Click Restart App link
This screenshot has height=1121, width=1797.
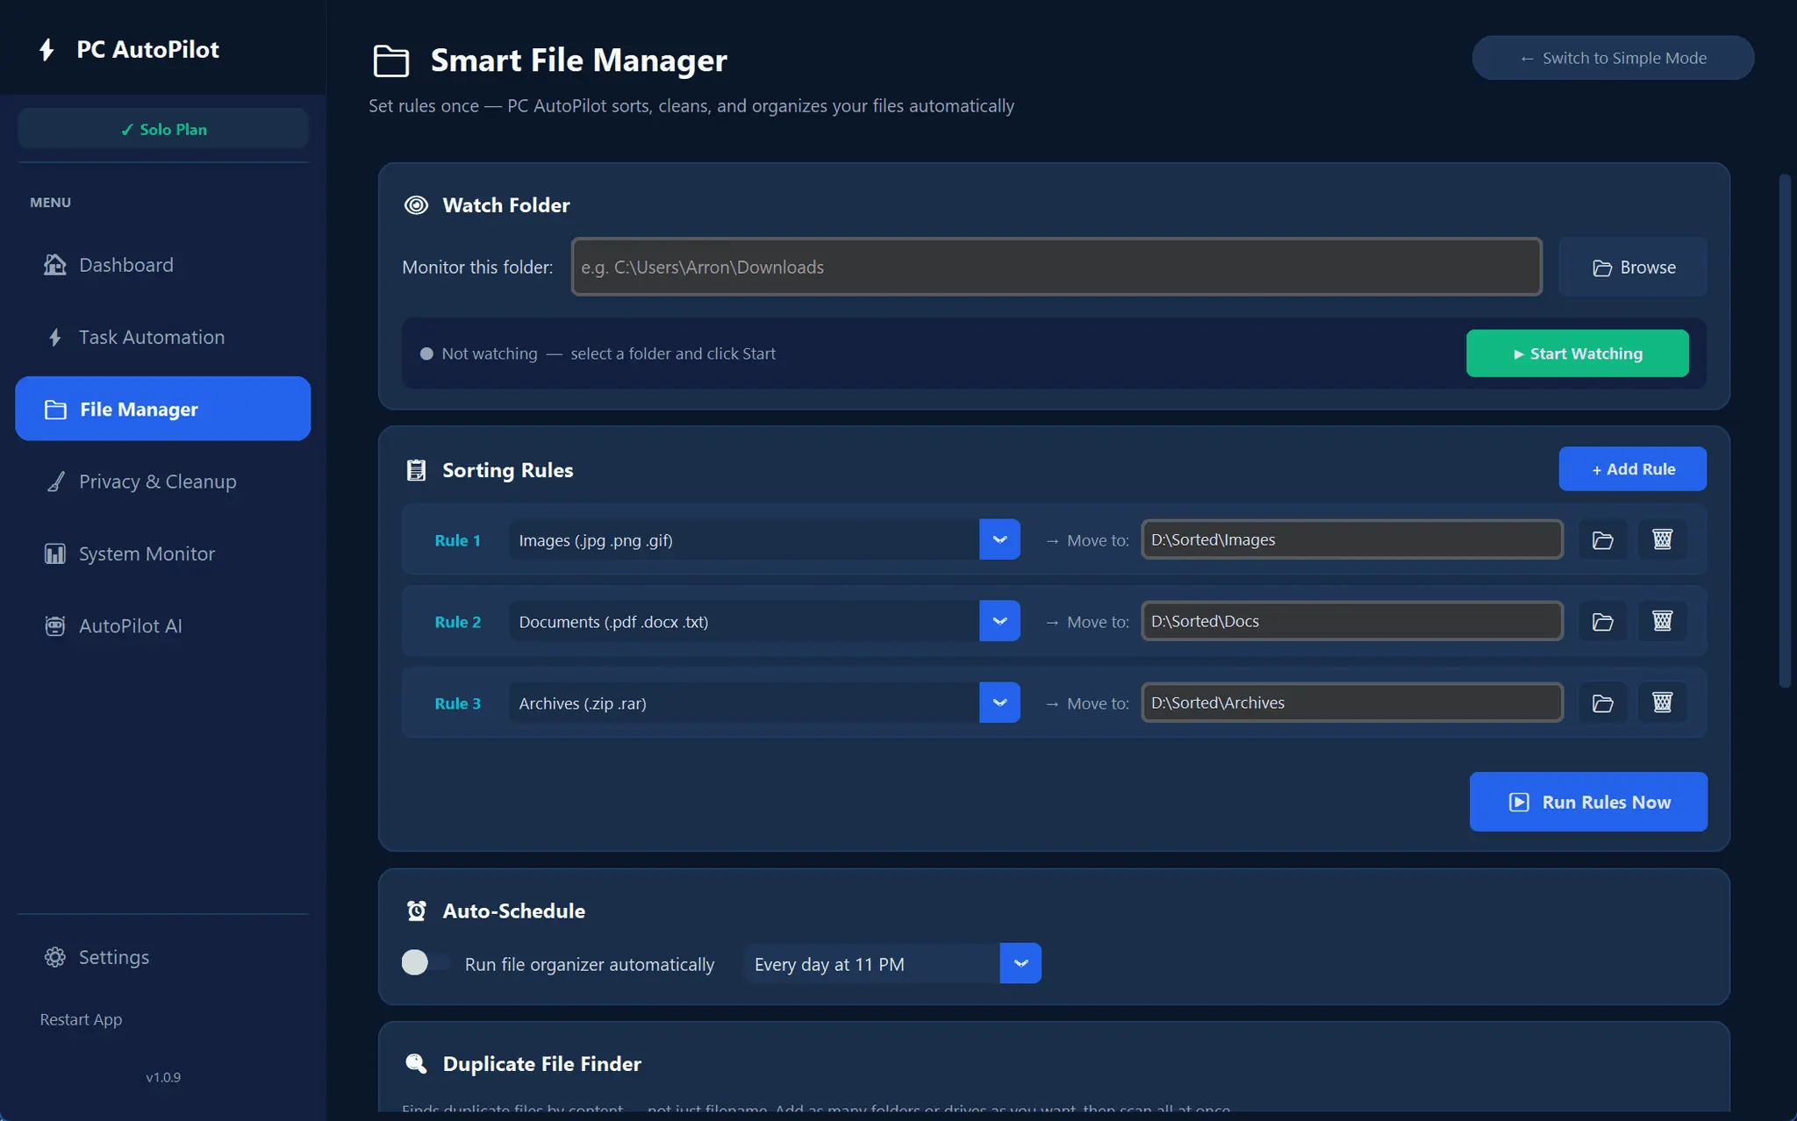tap(81, 1019)
